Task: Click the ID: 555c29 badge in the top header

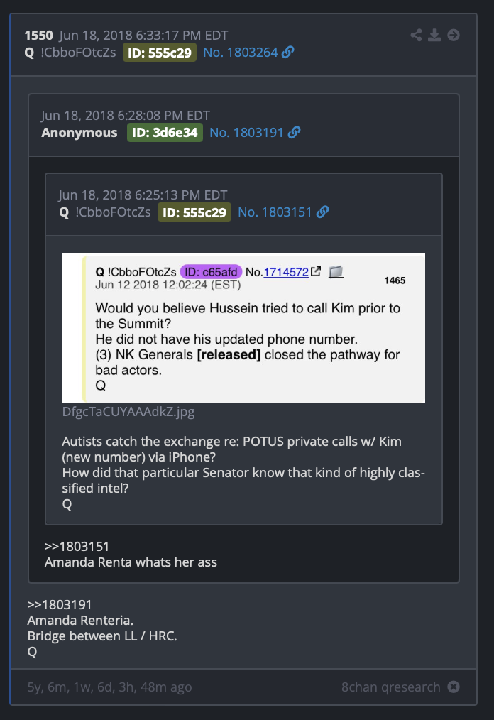Action: 160,53
